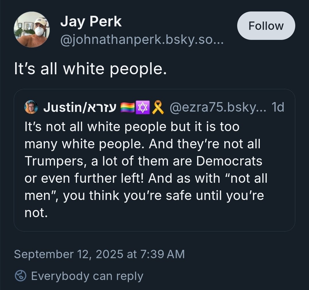309x290 pixels.
Task: Open the "Everybody can reply" setting label
Action: (x=87, y=276)
